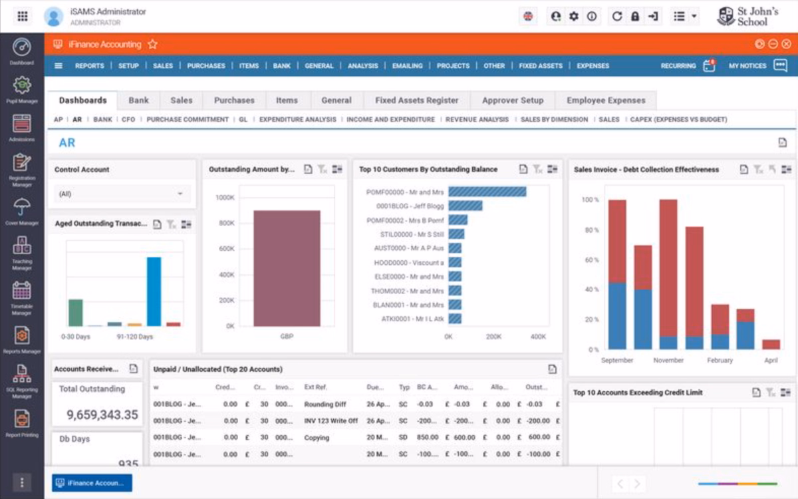The height and width of the screenshot is (499, 798).
Task: Select the November debt collection bar
Action: pyautogui.click(x=668, y=274)
